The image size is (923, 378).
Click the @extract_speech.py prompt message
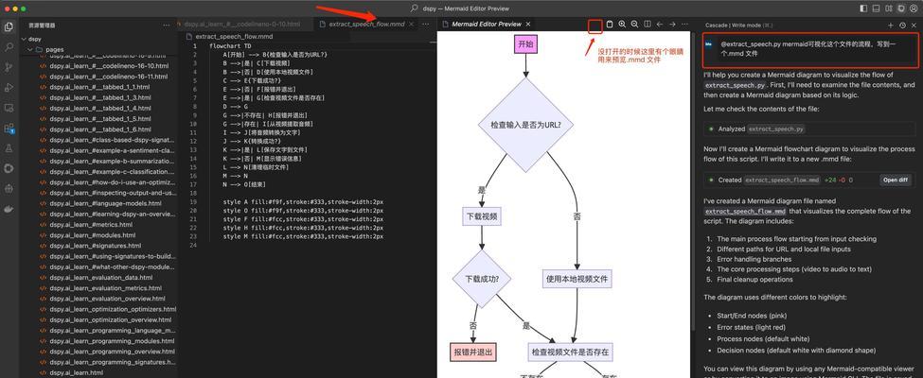tap(810, 49)
